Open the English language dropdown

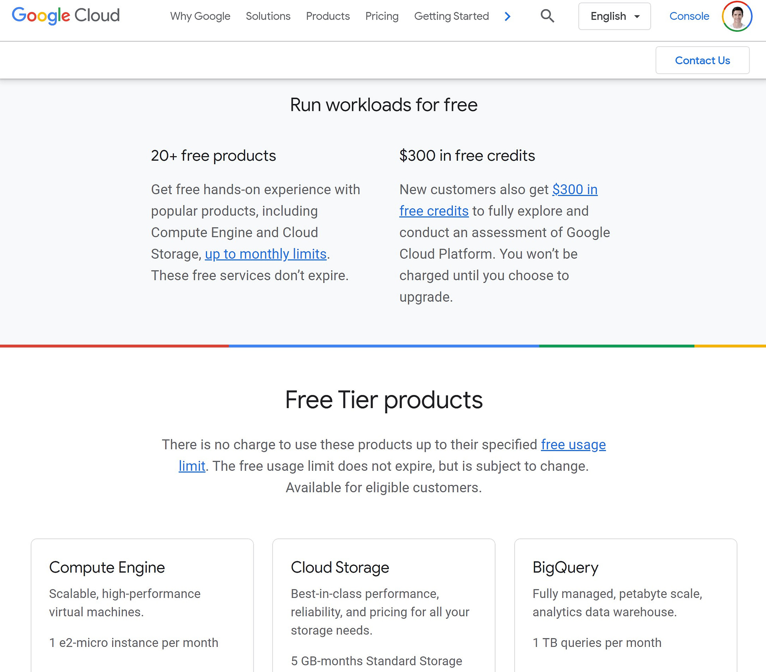tap(614, 16)
